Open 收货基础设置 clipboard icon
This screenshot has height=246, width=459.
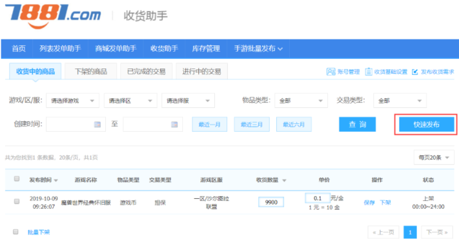coord(369,72)
